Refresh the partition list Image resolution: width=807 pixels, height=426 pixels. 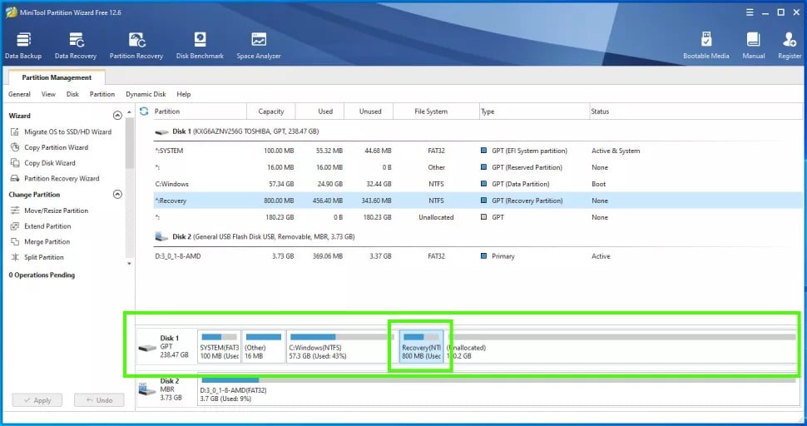click(x=144, y=111)
